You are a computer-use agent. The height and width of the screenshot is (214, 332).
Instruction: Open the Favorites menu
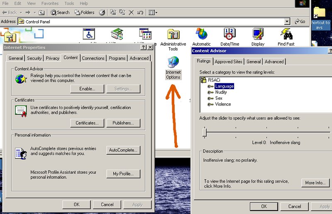(50, 3)
